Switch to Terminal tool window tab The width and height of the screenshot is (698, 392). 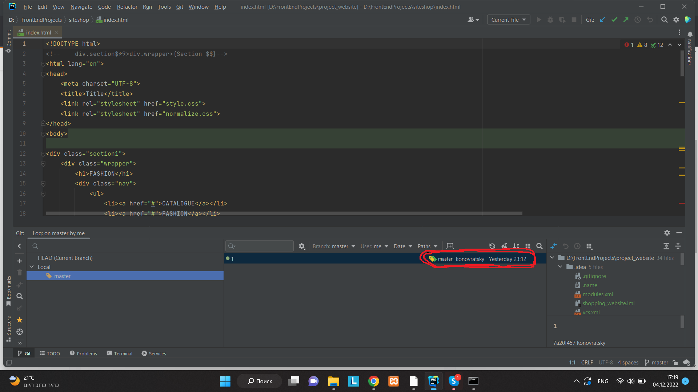coord(120,354)
